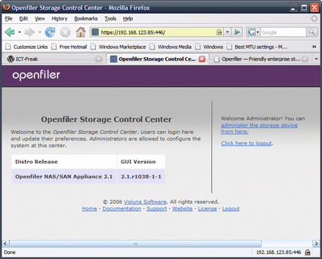Click the openfiler logo in the header
Viewport: 322px width, 259px height.
click(x=36, y=75)
